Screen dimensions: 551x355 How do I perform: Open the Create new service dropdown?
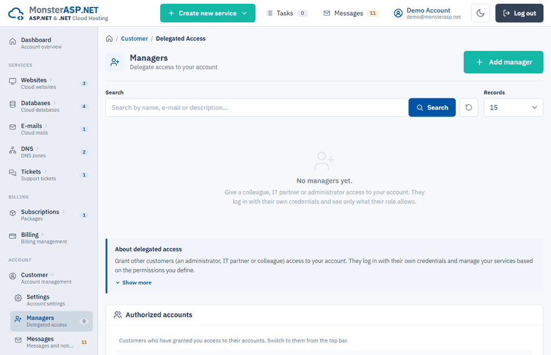pyautogui.click(x=208, y=13)
